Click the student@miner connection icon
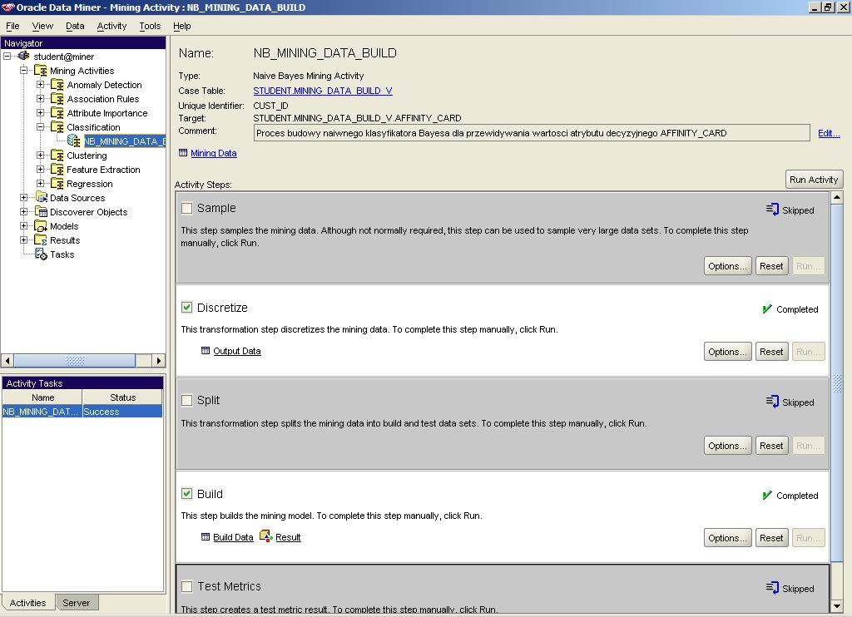Screen dimensions: 852x617 click(x=24, y=56)
